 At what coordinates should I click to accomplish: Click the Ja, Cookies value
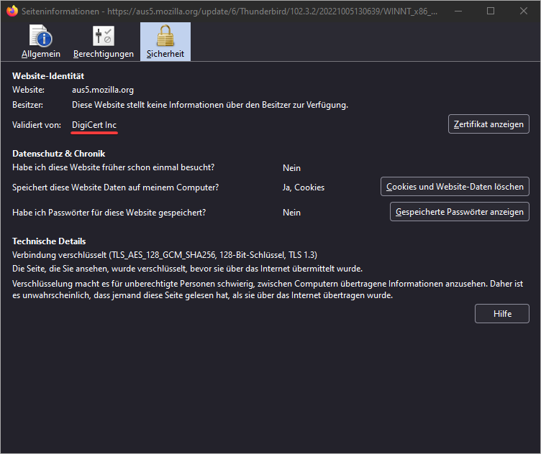[304, 187]
